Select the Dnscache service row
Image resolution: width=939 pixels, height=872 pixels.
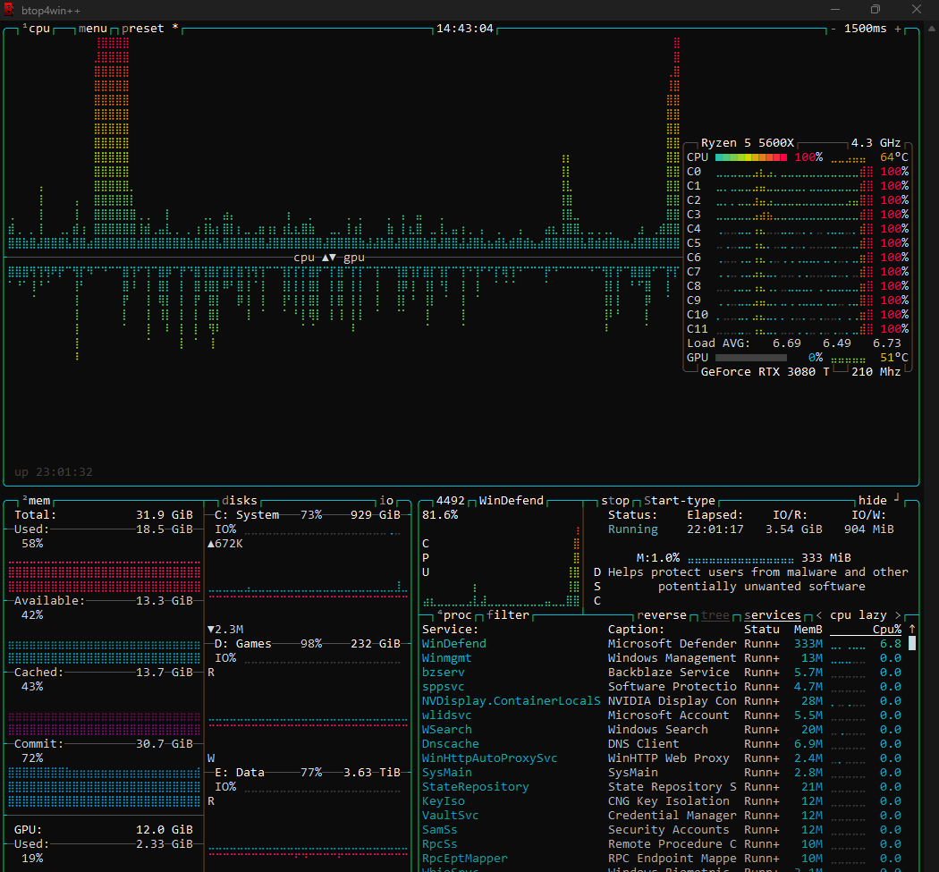tap(661, 744)
